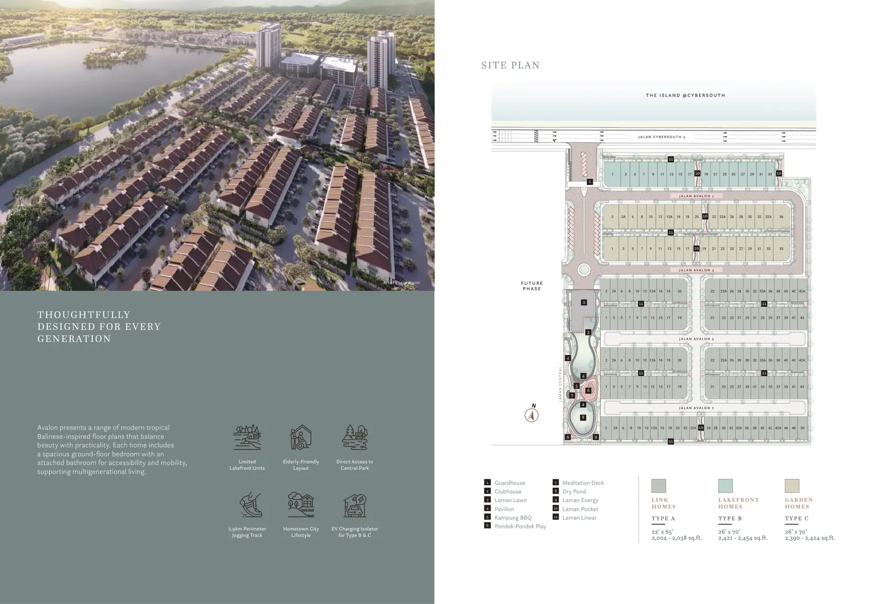Click the "Laman Linear" legend entry

coord(579,518)
